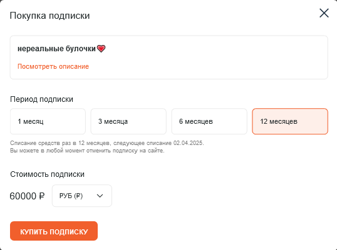Screen dimensions: 337x250
Task: Click the chevron arrow in currency selector
Action: (100, 196)
